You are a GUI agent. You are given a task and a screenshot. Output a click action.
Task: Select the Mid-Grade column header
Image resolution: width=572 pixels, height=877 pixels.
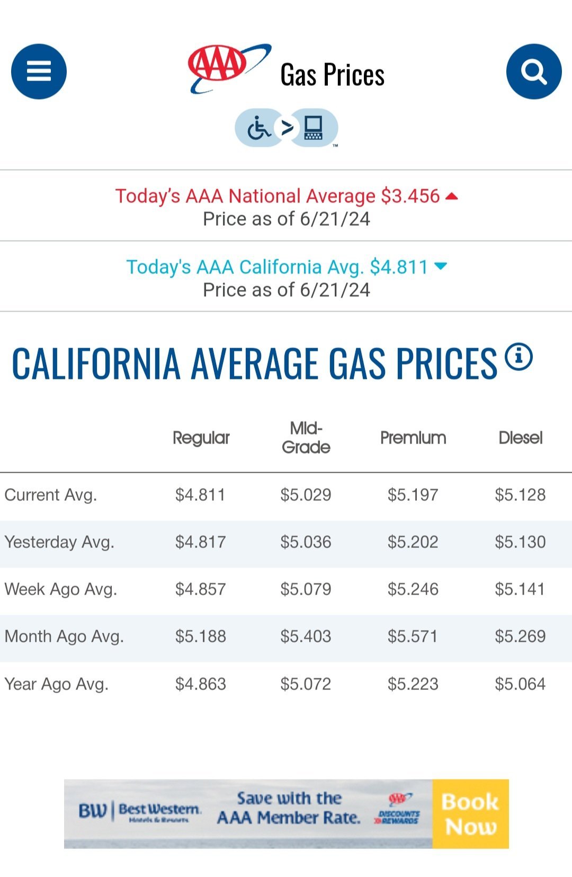click(x=306, y=438)
